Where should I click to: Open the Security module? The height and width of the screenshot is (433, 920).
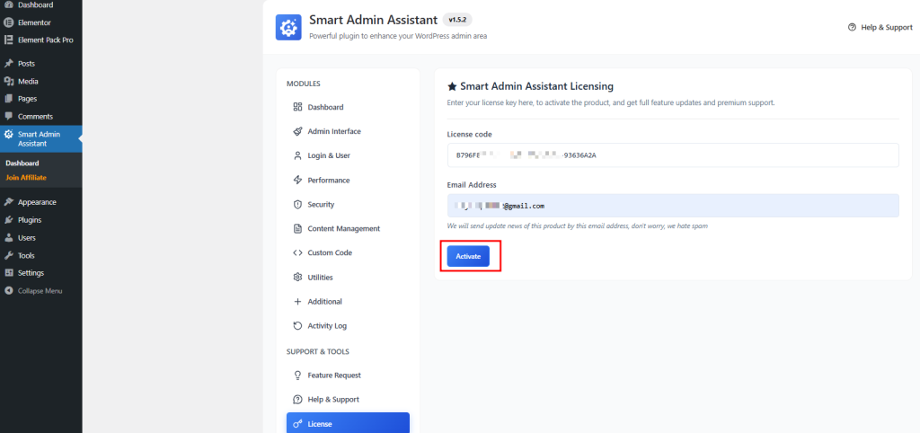tap(348, 204)
